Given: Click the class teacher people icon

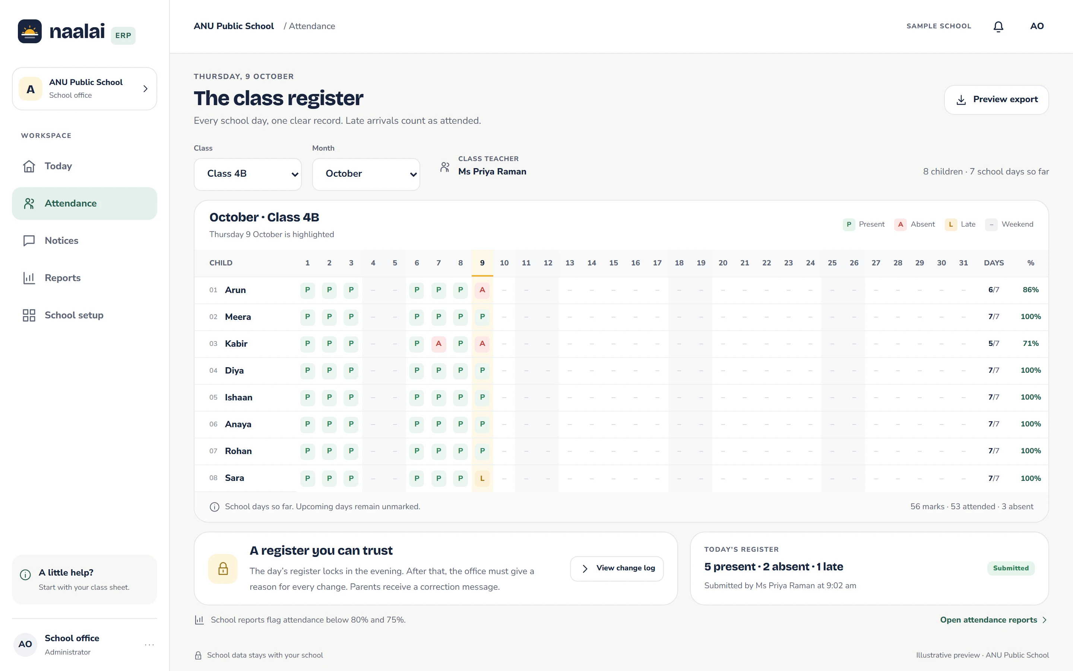Looking at the screenshot, I should pyautogui.click(x=445, y=167).
